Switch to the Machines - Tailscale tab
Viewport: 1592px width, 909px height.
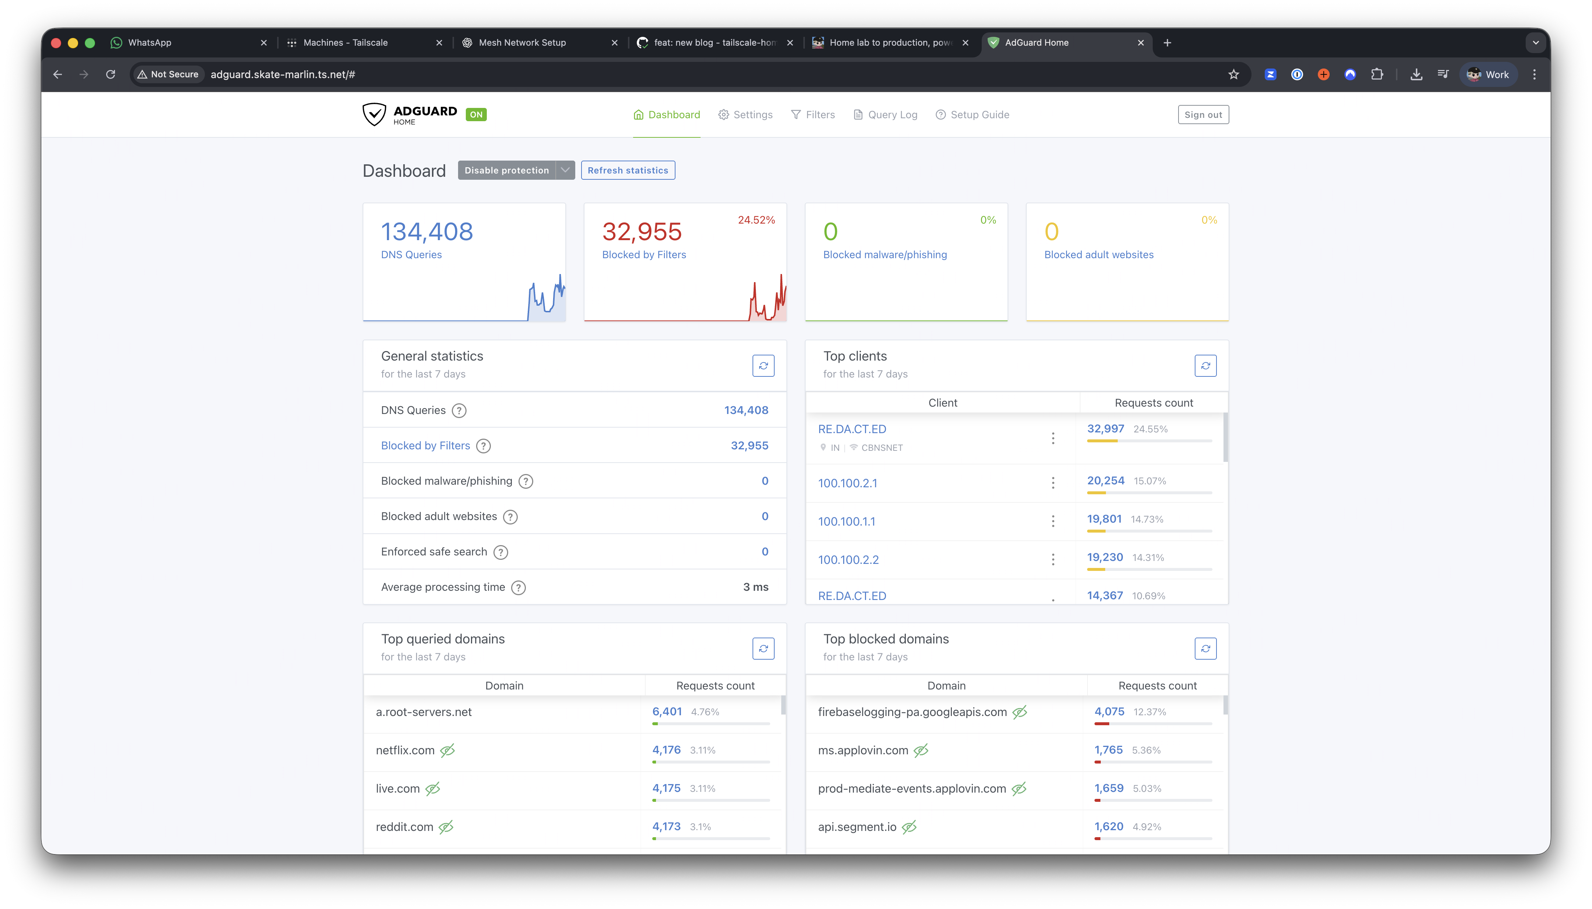click(345, 42)
